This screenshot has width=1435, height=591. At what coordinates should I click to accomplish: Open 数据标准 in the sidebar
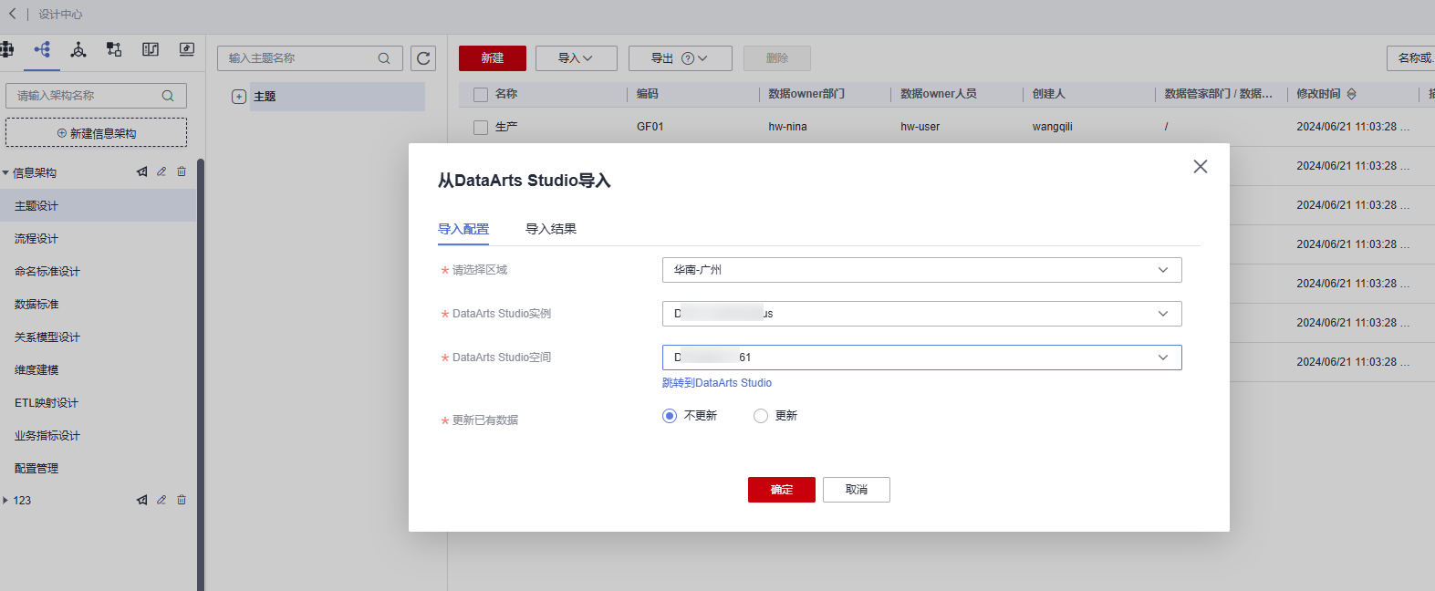(98, 305)
